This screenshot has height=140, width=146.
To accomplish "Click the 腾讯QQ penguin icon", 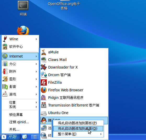I will click(x=44, y=120).
